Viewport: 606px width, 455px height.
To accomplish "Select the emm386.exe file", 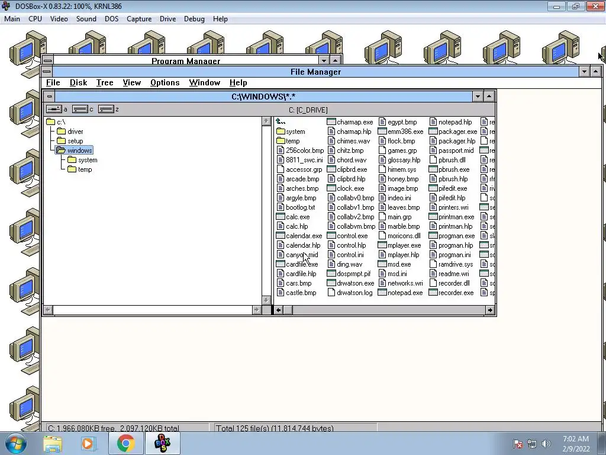I will (x=401, y=132).
